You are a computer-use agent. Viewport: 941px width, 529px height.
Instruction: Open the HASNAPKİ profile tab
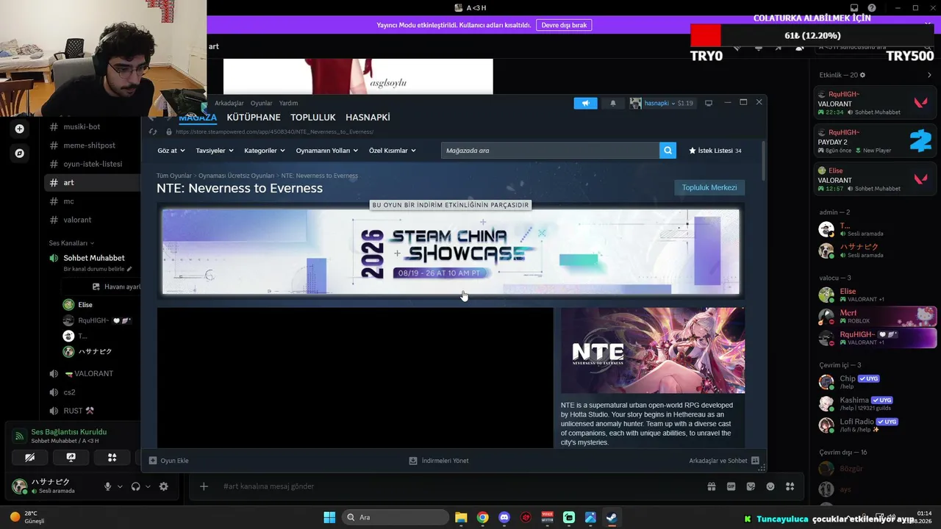(368, 118)
